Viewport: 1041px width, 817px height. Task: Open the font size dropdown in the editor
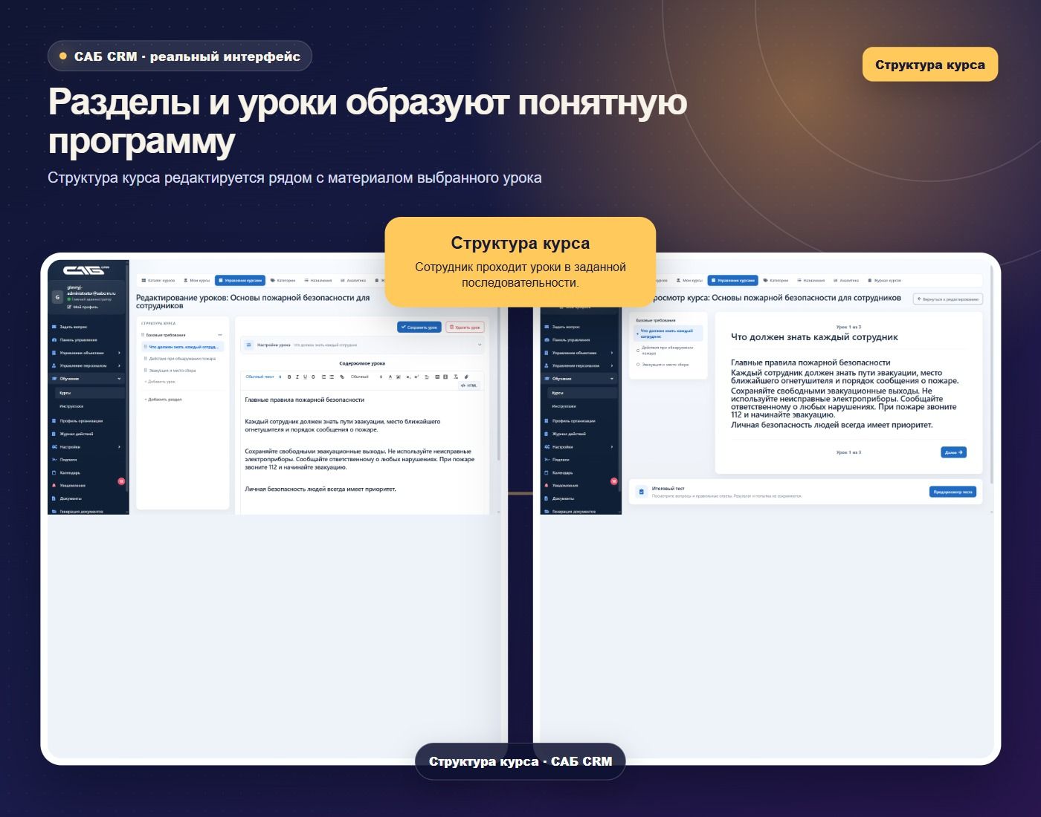(366, 377)
